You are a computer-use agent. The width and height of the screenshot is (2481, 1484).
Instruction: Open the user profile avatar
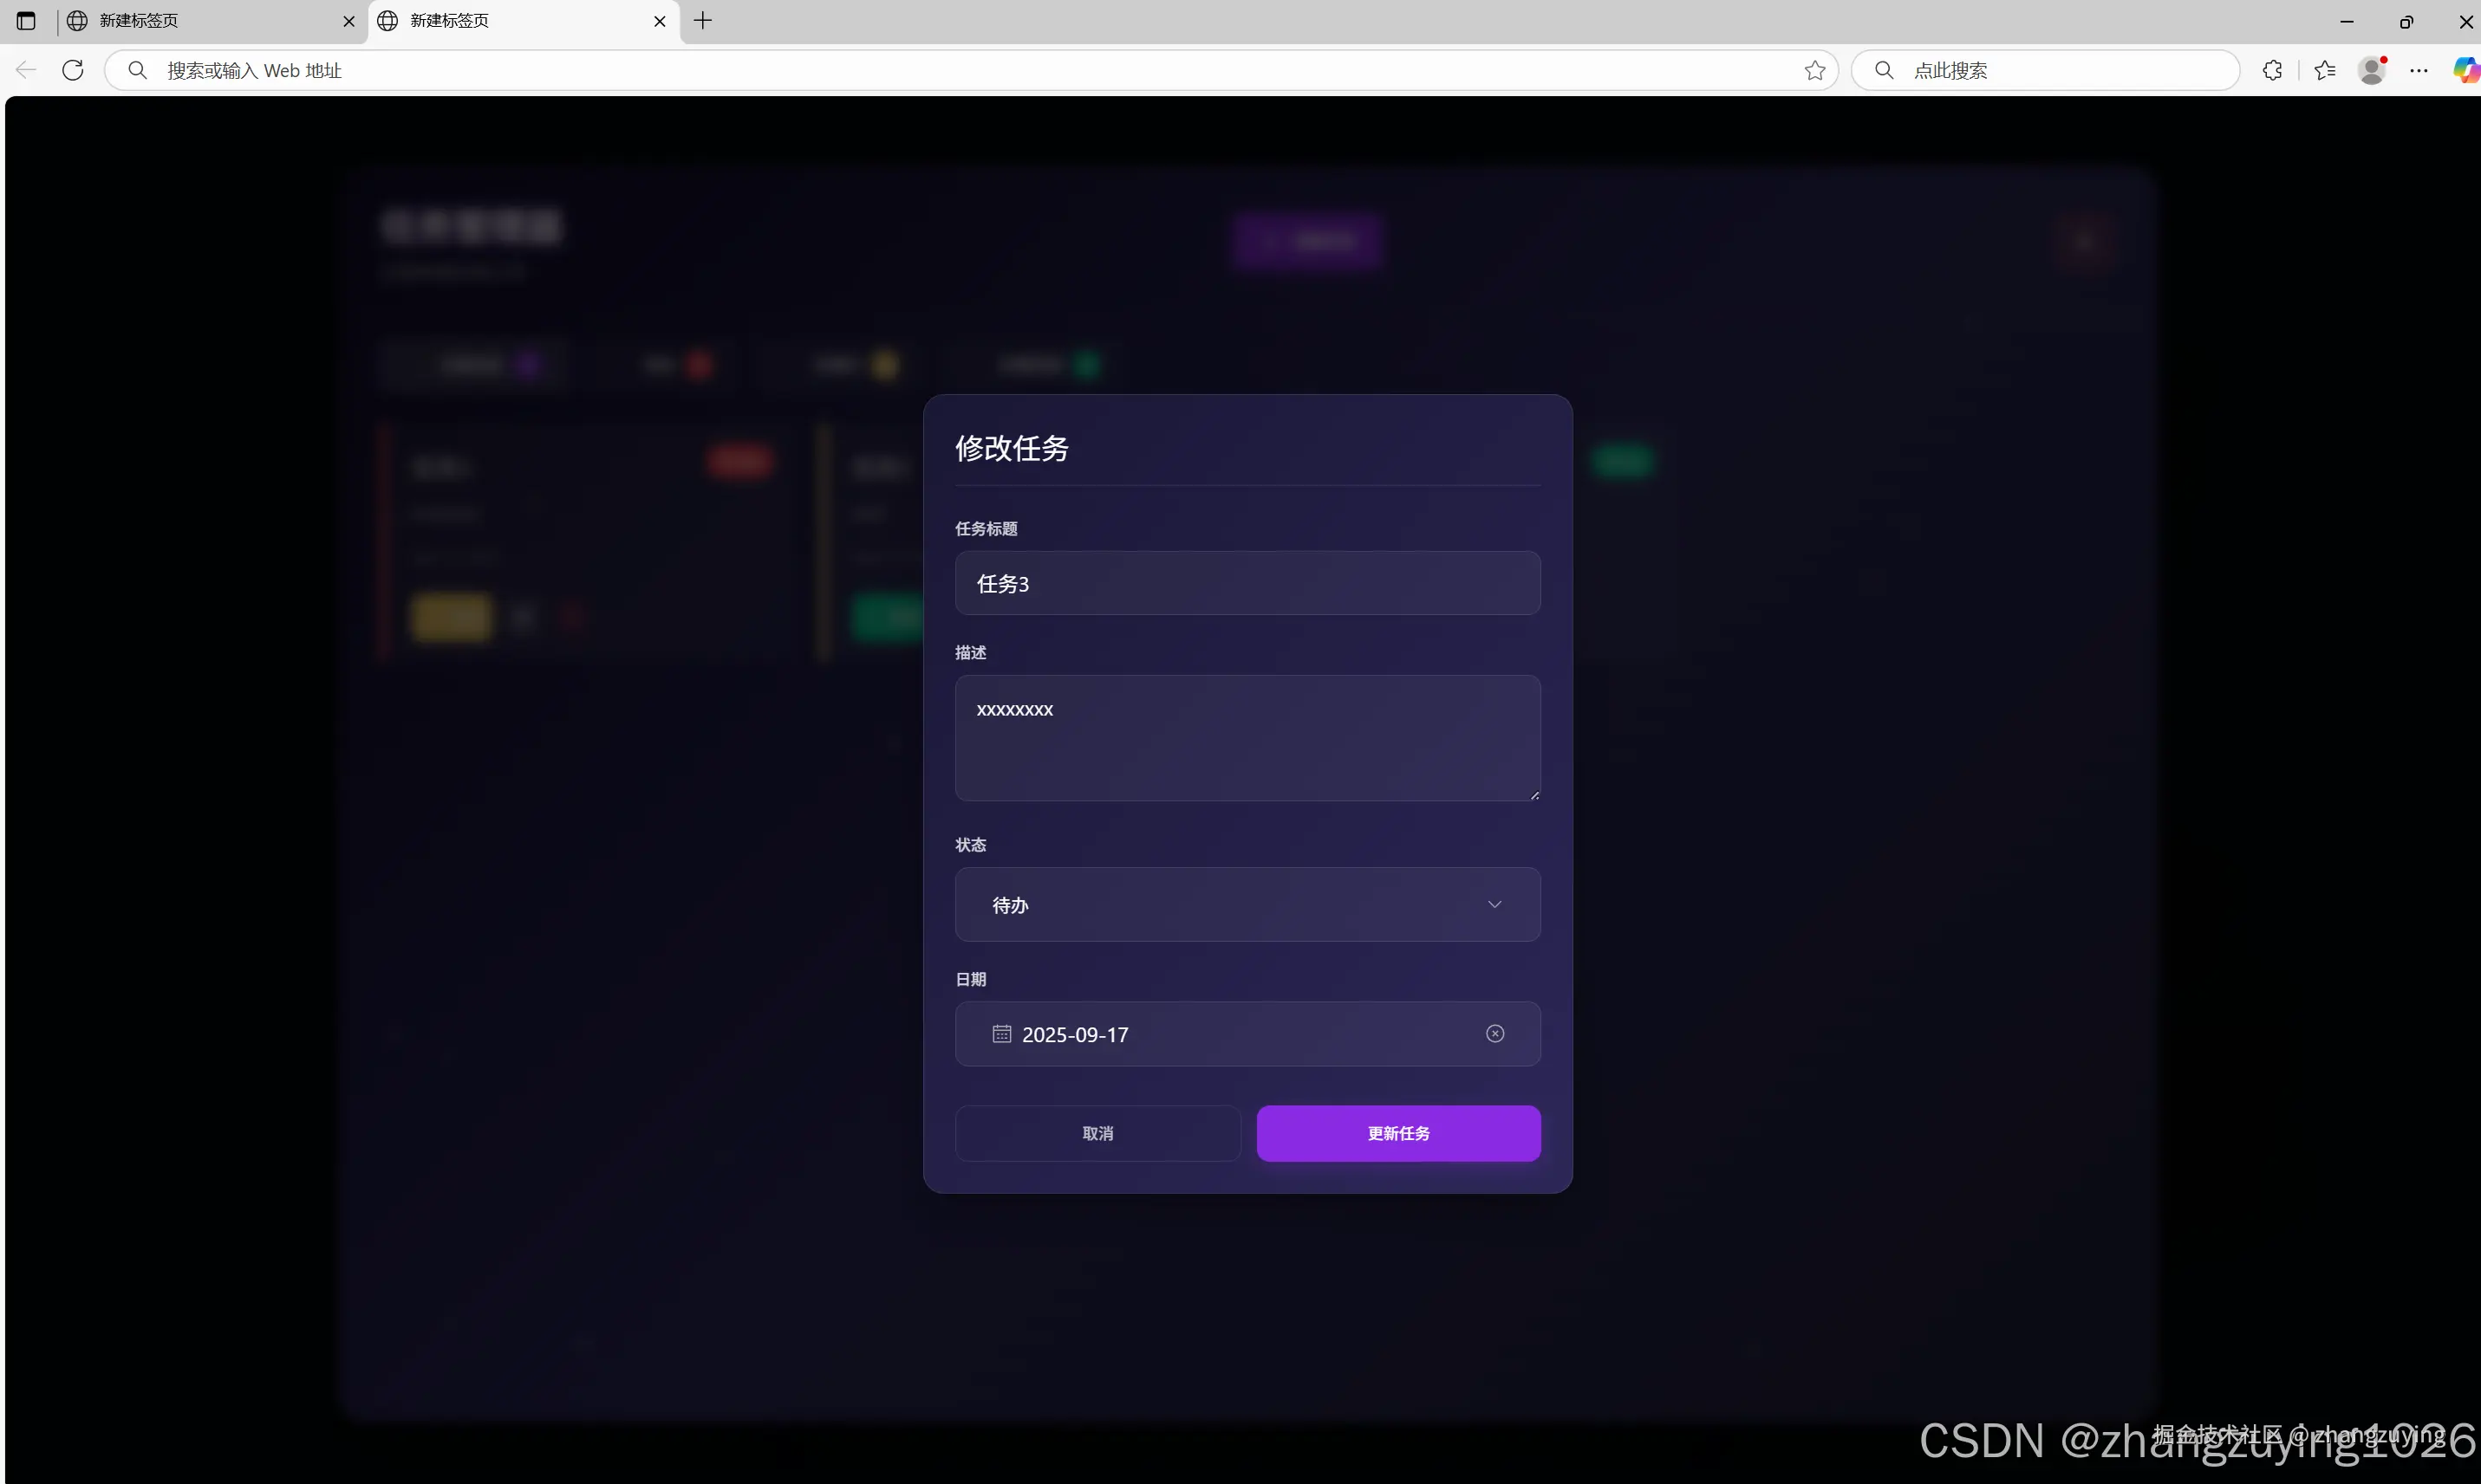(x=2372, y=70)
